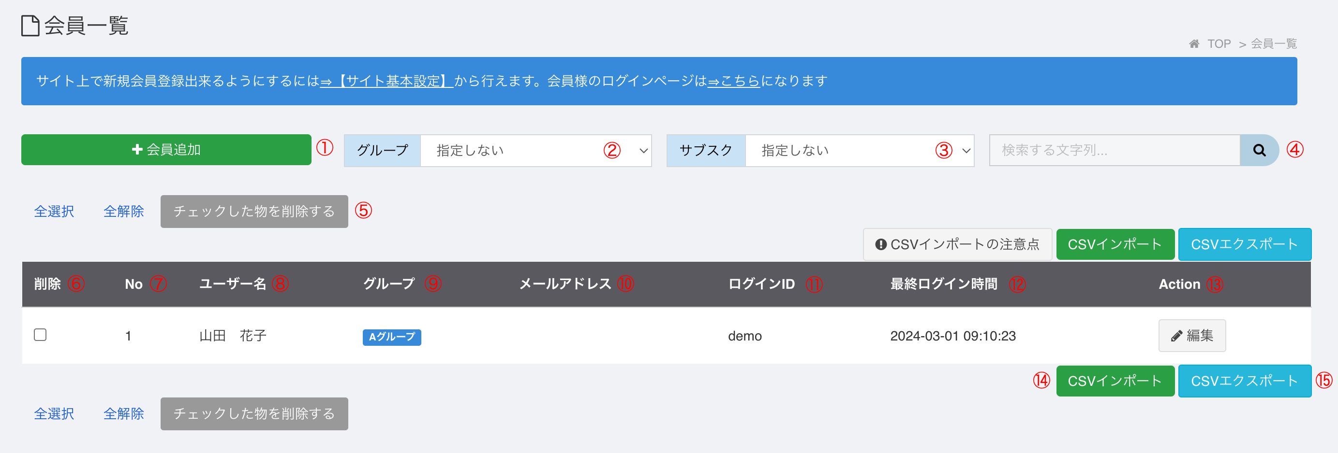Open CSVインポートの注意点 warning notice
This screenshot has height=453, width=1338.
click(957, 244)
